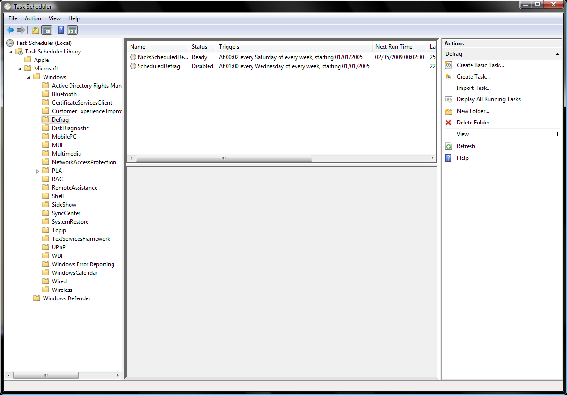Collapse the Windows tree node

pyautogui.click(x=28, y=78)
